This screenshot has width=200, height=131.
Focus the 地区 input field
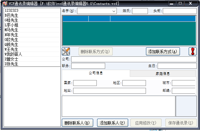pyautogui.click(x=134, y=83)
